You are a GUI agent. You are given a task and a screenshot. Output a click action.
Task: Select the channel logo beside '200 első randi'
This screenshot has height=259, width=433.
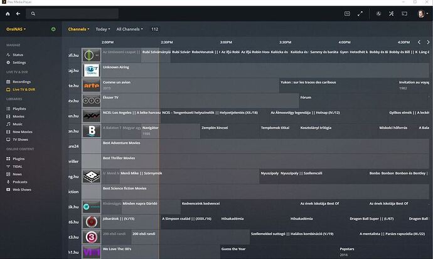tap(92, 237)
